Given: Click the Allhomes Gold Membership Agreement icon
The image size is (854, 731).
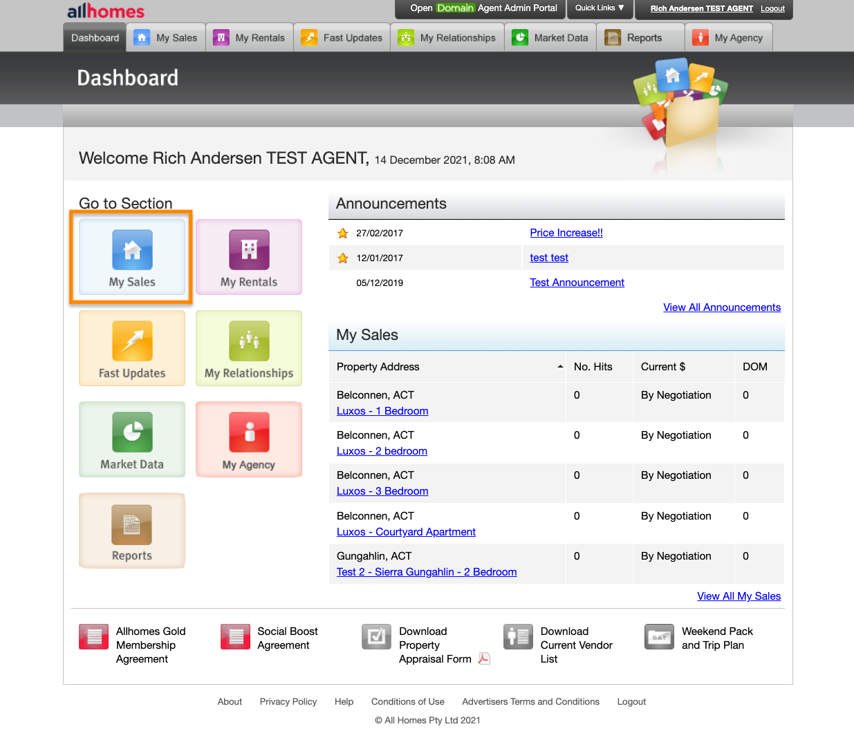Looking at the screenshot, I should [x=93, y=637].
